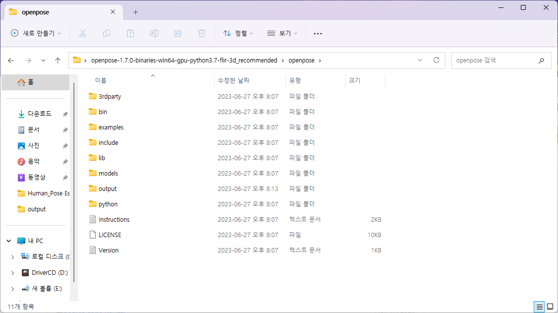
Task: Click the pin next to 동영상
Action: [x=65, y=178]
